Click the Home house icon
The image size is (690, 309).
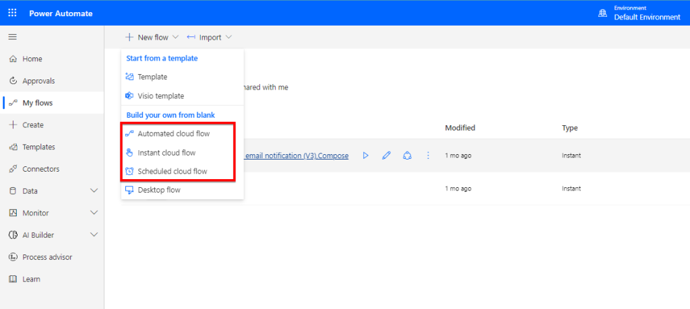(13, 59)
